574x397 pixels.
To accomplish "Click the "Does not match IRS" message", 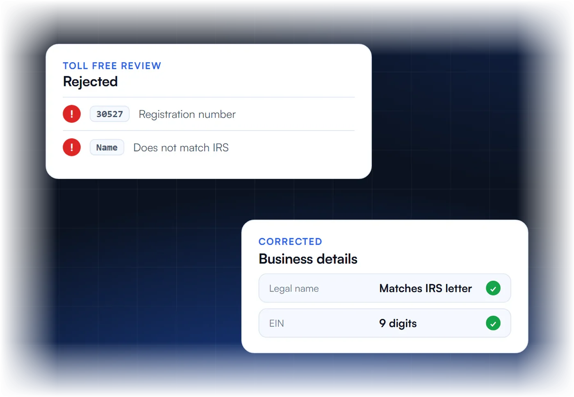I will [x=181, y=148].
